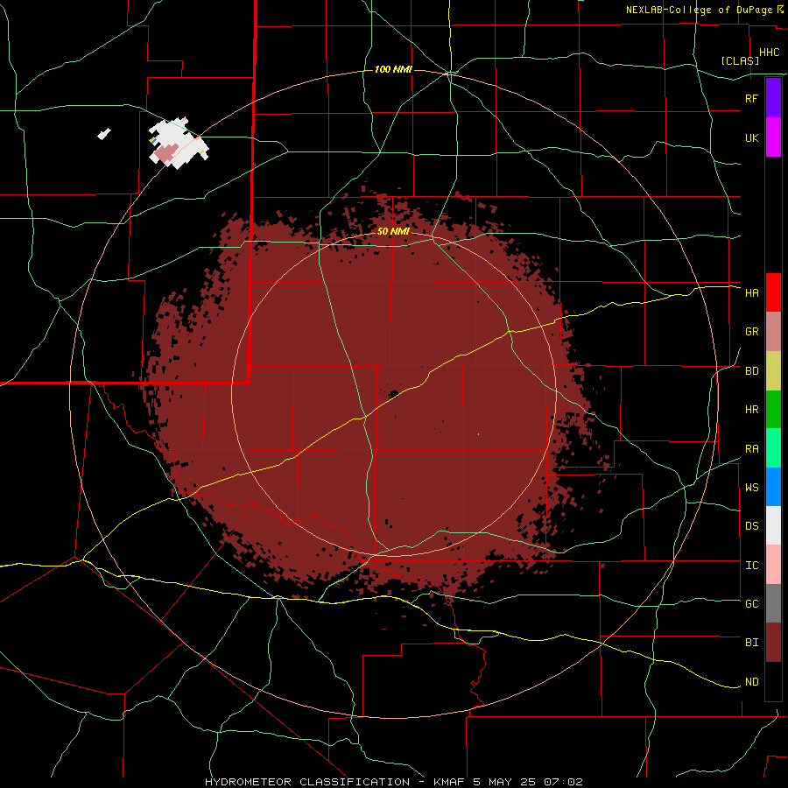Click the BI legend label
The width and height of the screenshot is (788, 788).
[751, 643]
